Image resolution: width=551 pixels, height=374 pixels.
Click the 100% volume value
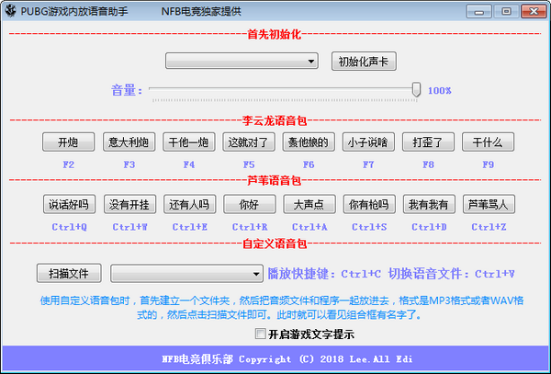tap(439, 91)
